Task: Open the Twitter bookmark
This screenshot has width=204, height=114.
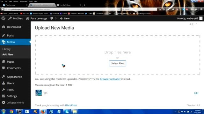Action: [x=89, y=14]
